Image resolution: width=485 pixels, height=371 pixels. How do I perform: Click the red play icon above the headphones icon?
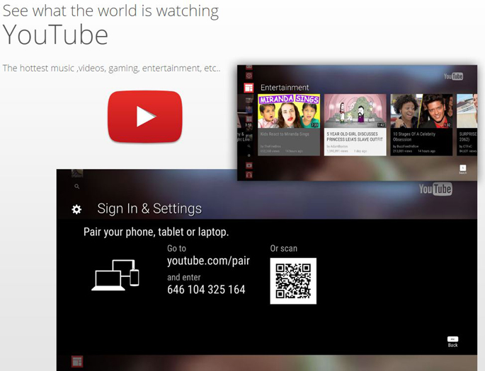tap(249, 165)
